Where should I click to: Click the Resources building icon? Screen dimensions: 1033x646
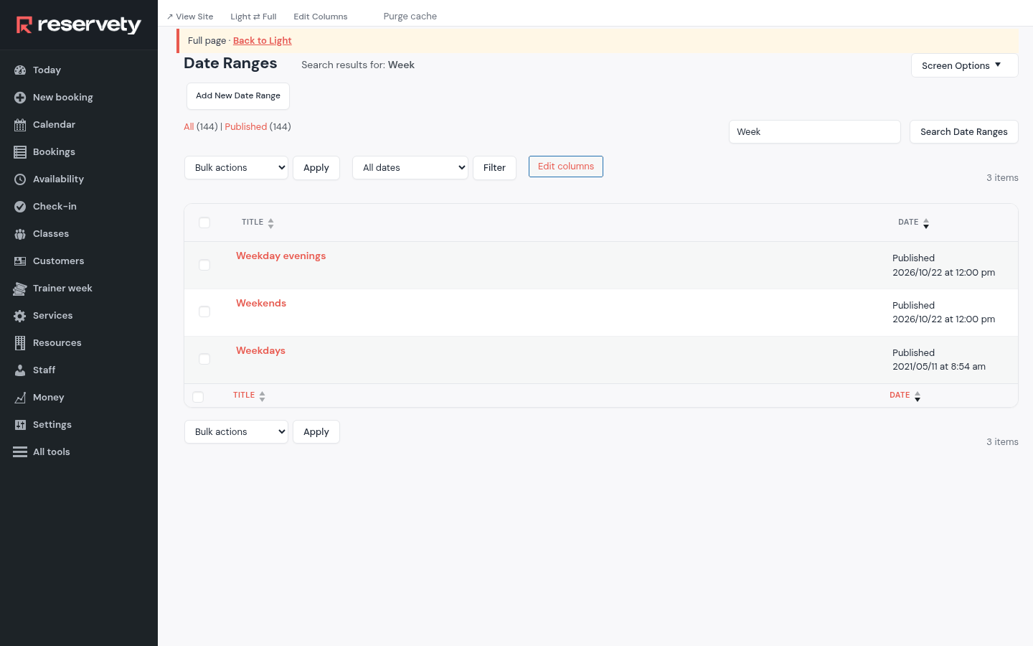click(x=20, y=343)
